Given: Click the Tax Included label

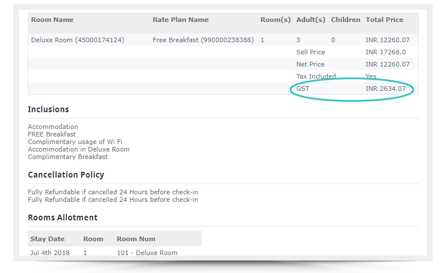Looking at the screenshot, I should point(316,76).
